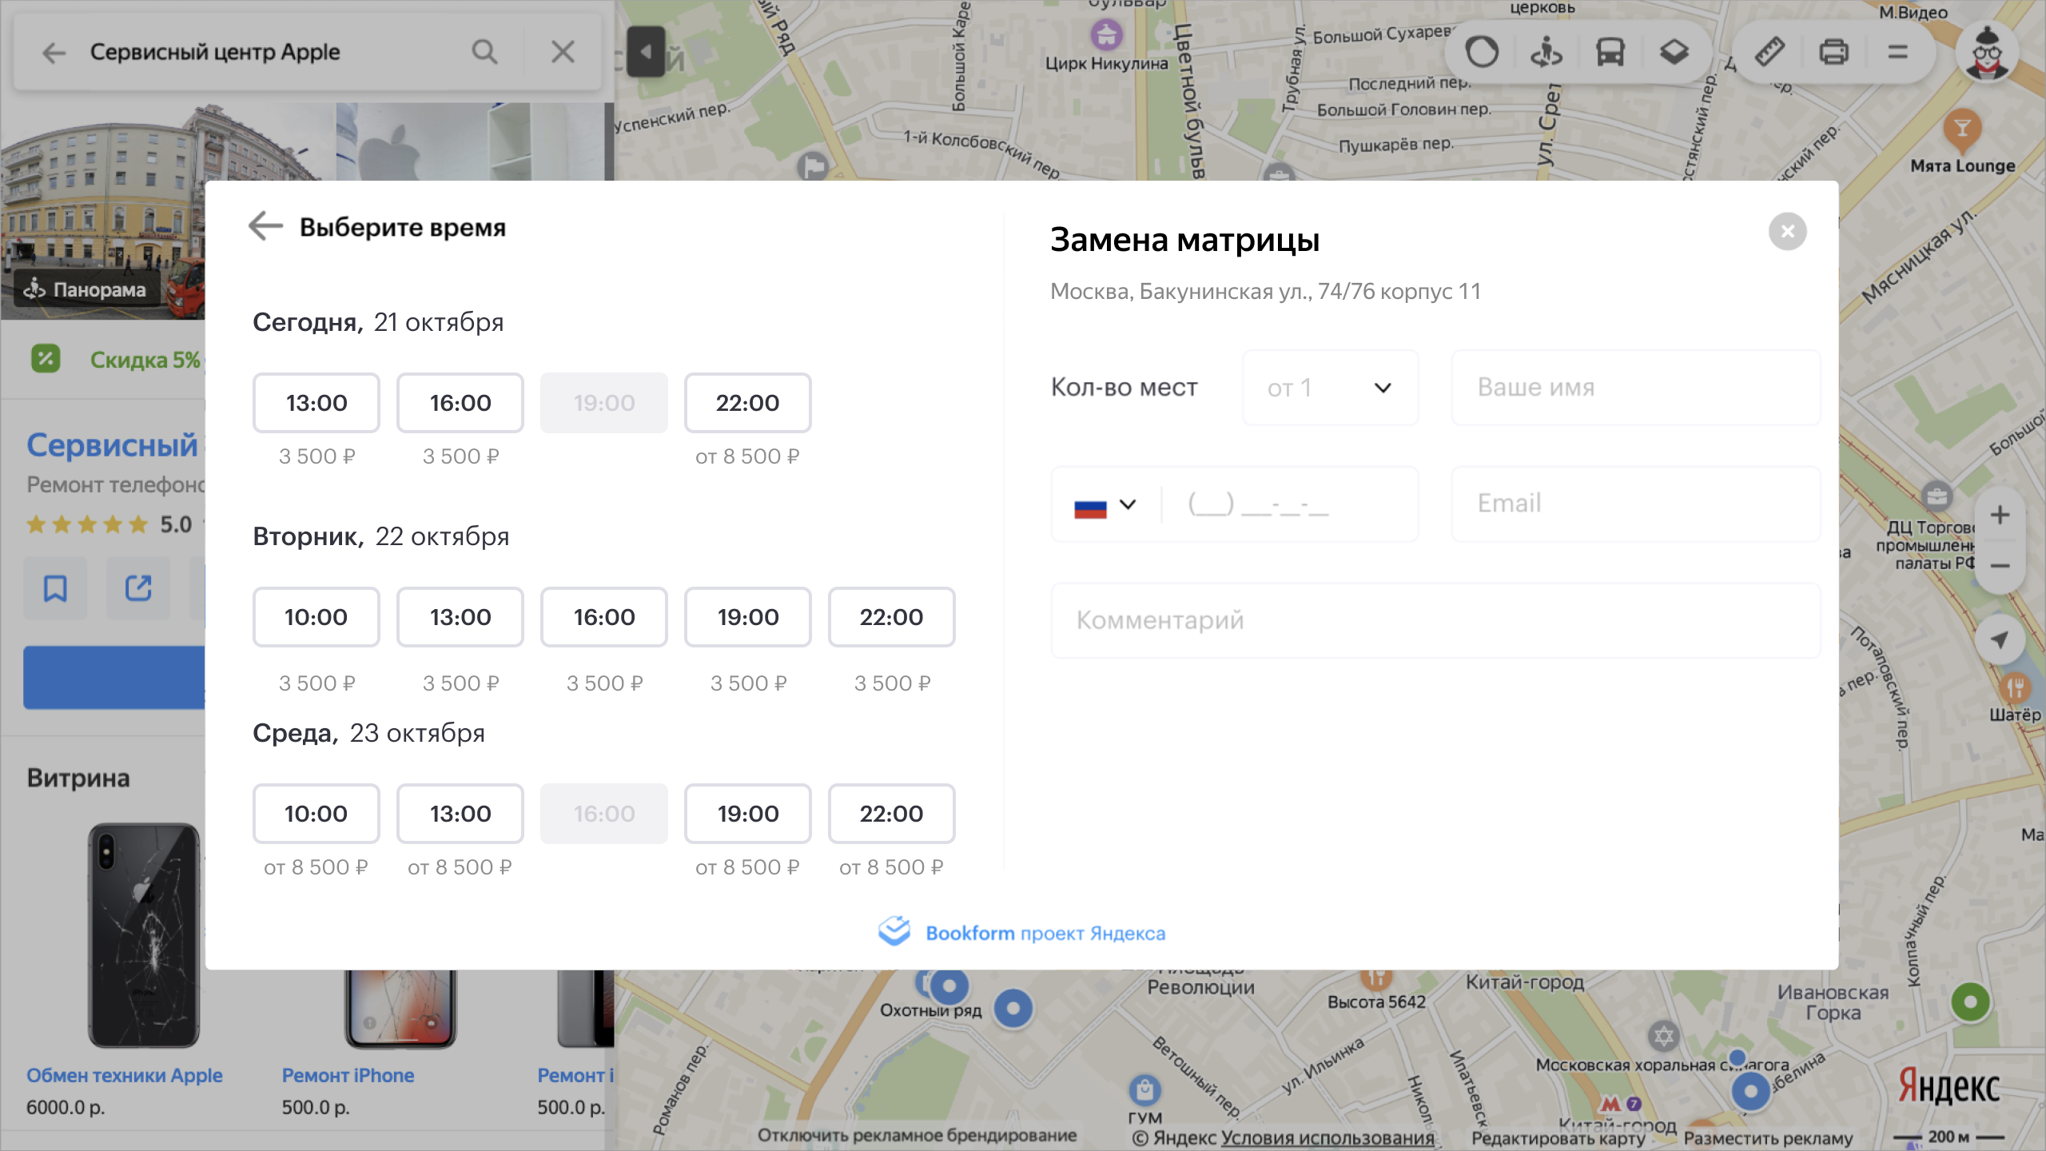Choose Tuesday 13:00 time slot
The height and width of the screenshot is (1151, 2046).
coord(460,617)
